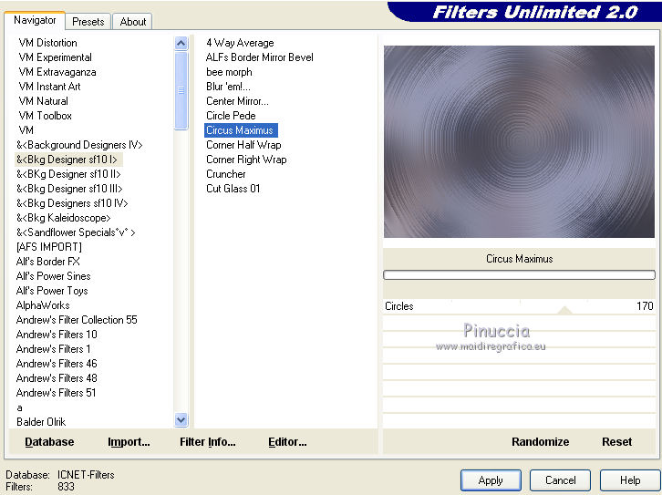The image size is (662, 495).
Task: Select Andrew's Filters 46
Action: pyautogui.click(x=57, y=364)
